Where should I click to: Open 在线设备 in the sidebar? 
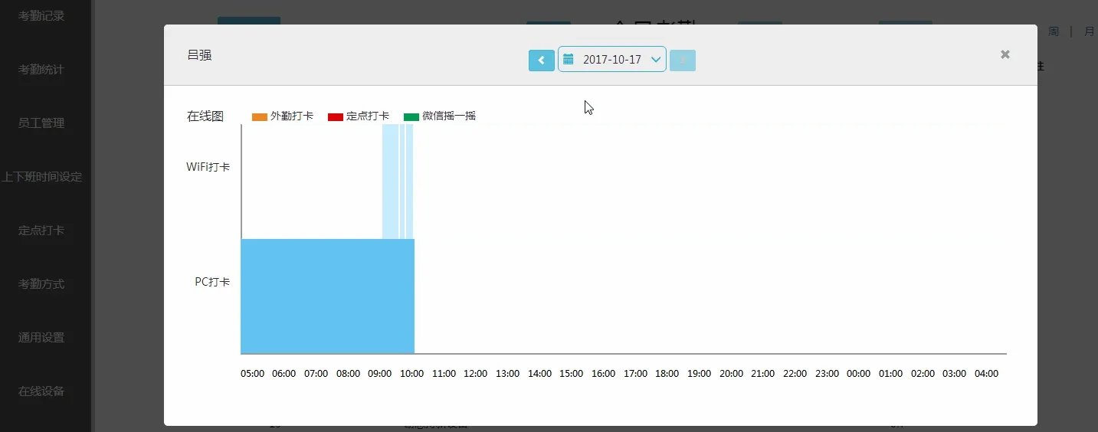[x=41, y=391]
